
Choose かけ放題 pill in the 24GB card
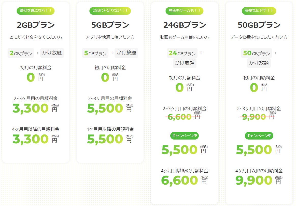click(185, 63)
